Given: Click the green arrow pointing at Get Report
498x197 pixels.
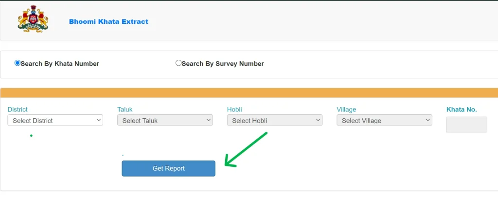Looking at the screenshot, I should [x=246, y=150].
